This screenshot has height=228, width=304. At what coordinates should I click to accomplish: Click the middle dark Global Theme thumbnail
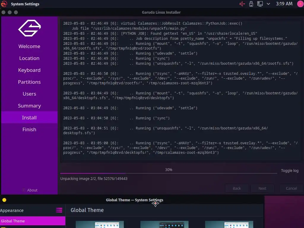pyautogui.click(x=164, y=224)
